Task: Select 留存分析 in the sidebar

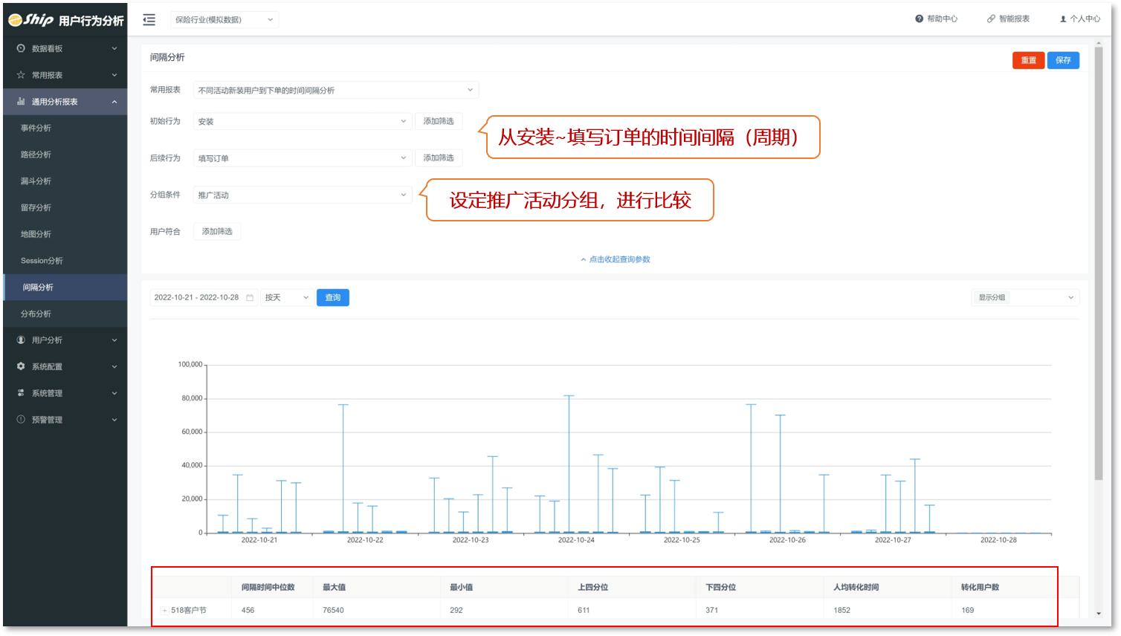Action: 36,208
